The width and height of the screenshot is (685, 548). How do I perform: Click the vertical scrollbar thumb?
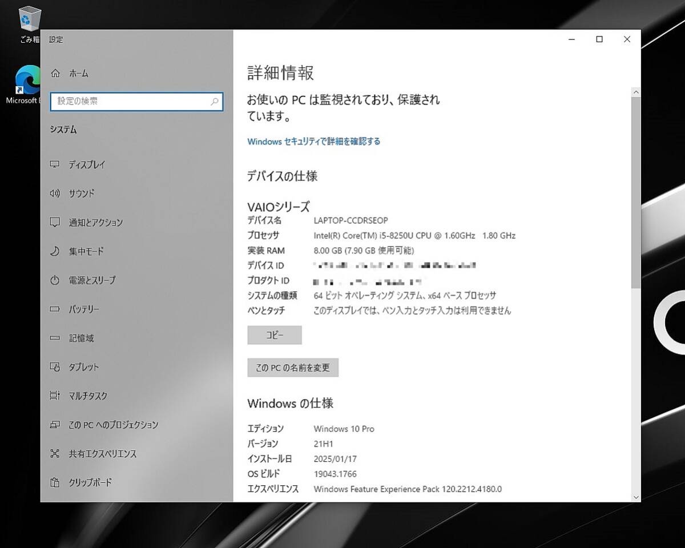636,192
